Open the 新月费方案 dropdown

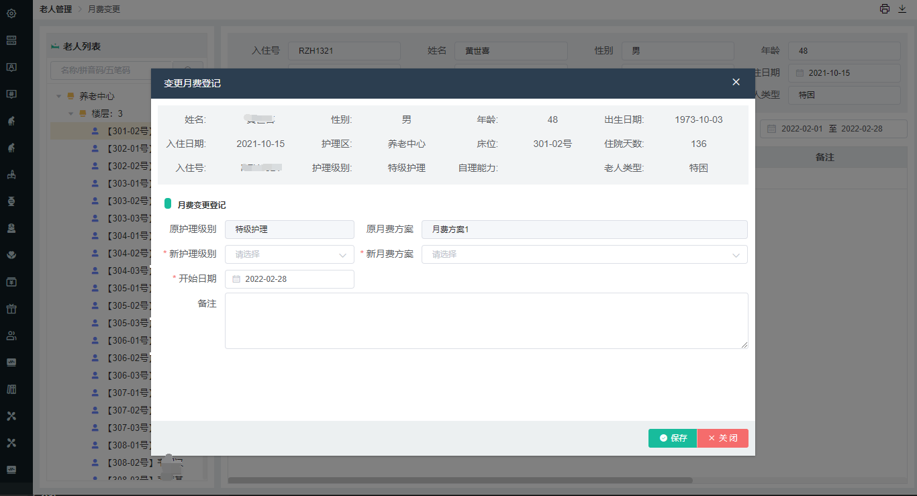tap(585, 254)
